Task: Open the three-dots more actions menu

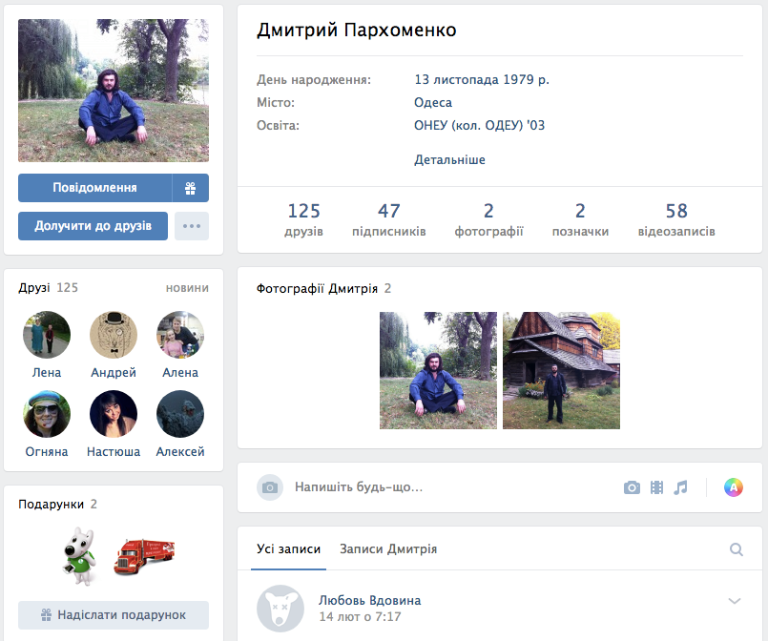Action: 192,226
